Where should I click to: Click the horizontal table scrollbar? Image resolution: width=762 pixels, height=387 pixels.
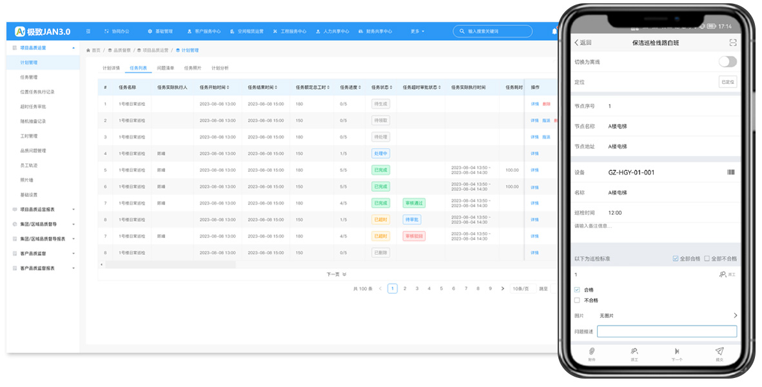pos(170,264)
